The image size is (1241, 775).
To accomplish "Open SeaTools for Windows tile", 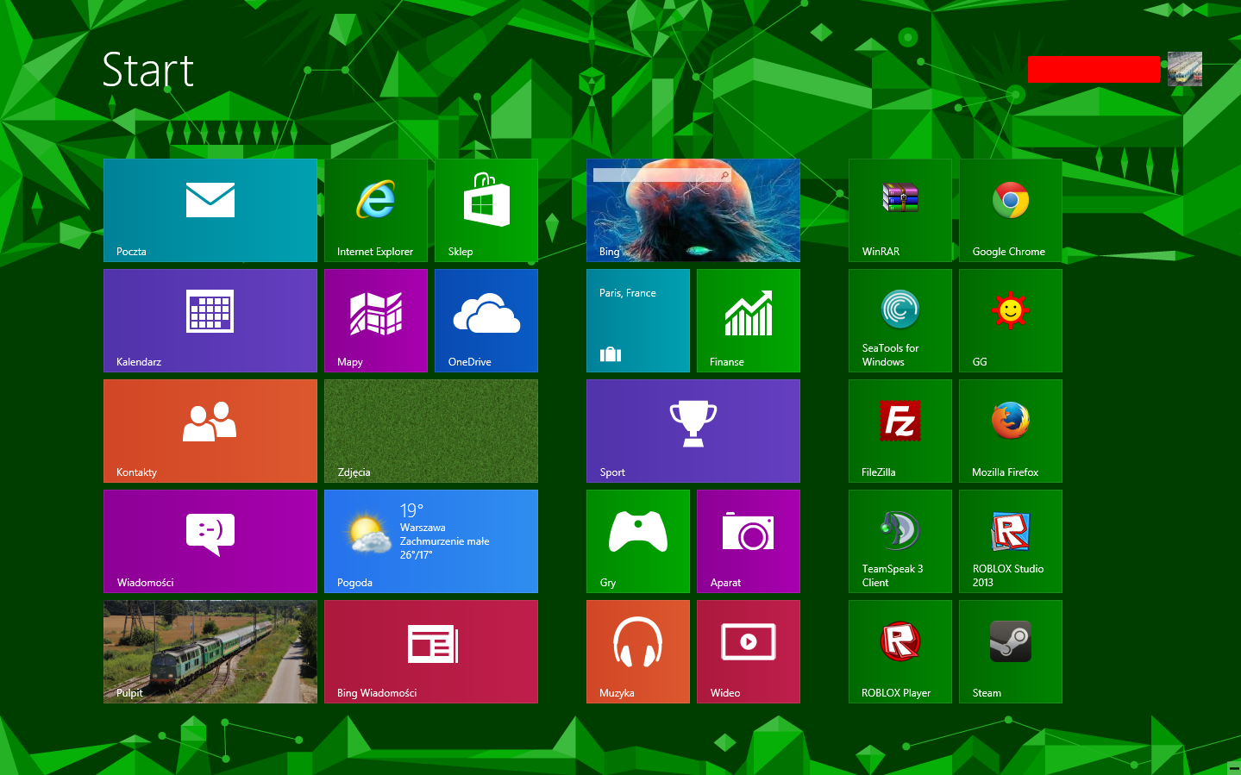I will tap(900, 321).
